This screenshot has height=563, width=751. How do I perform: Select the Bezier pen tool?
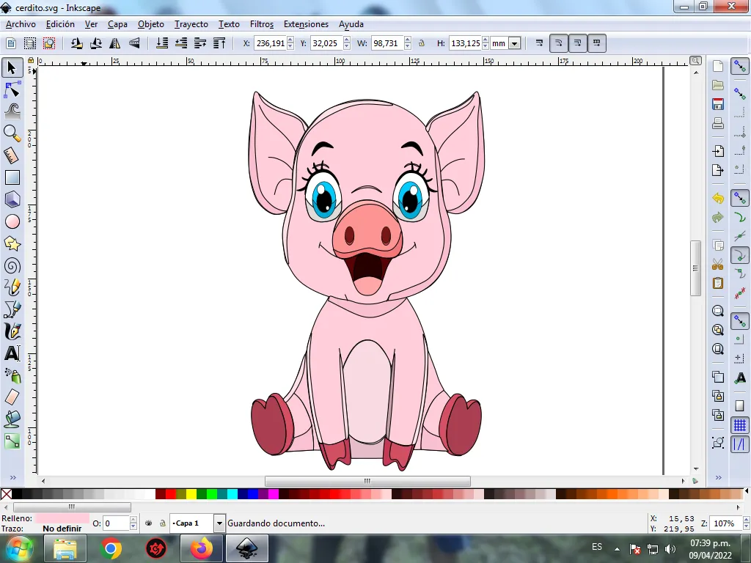12,310
